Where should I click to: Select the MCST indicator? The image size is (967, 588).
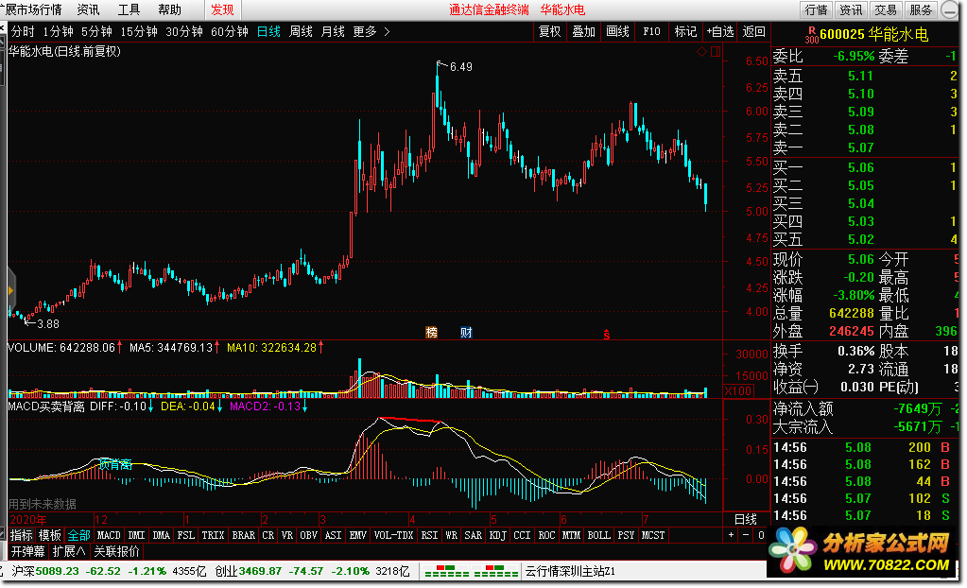tap(652, 535)
